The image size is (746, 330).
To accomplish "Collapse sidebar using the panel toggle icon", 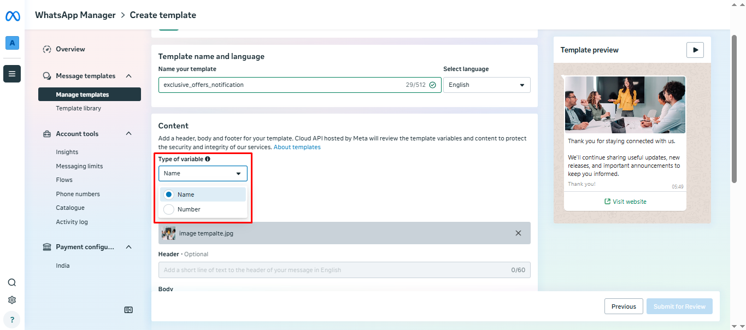I will click(128, 310).
